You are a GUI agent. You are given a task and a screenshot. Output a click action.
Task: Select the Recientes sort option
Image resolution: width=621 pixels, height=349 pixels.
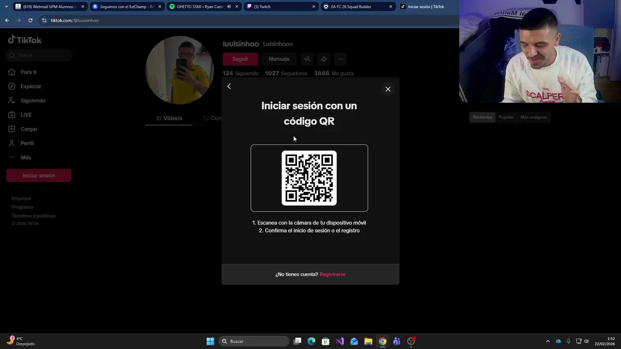tap(482, 117)
